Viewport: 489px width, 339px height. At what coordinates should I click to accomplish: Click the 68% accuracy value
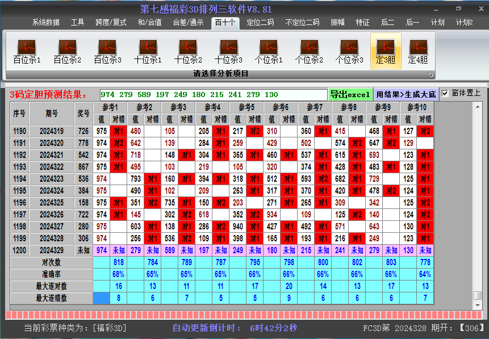(119, 274)
